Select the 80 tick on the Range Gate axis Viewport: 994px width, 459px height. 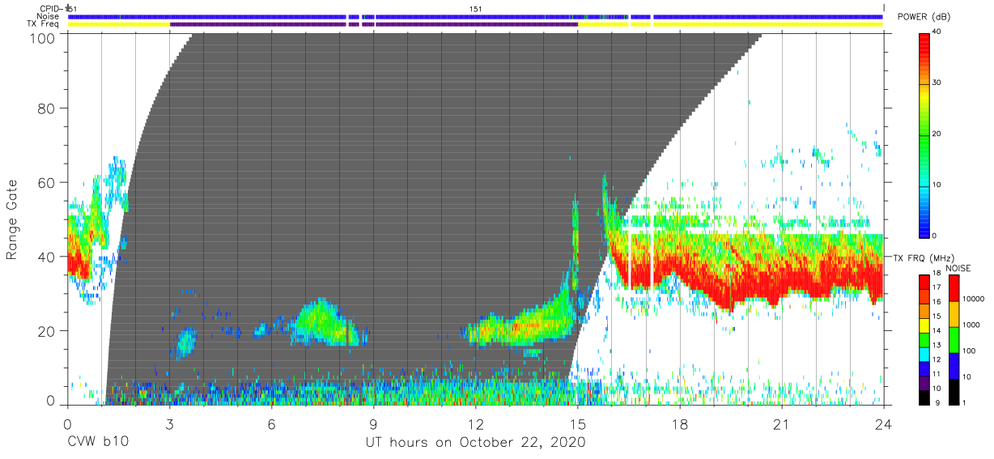point(46,108)
